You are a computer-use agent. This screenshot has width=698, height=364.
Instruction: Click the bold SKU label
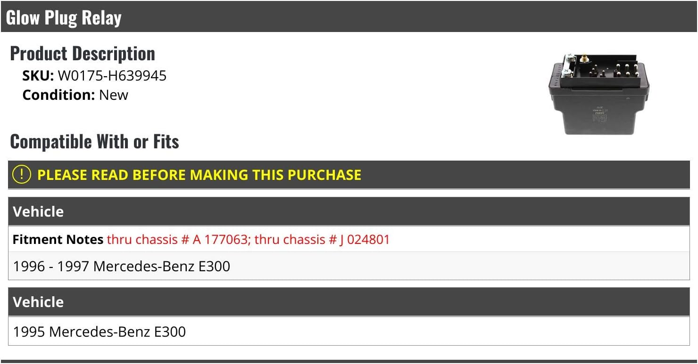click(x=38, y=76)
